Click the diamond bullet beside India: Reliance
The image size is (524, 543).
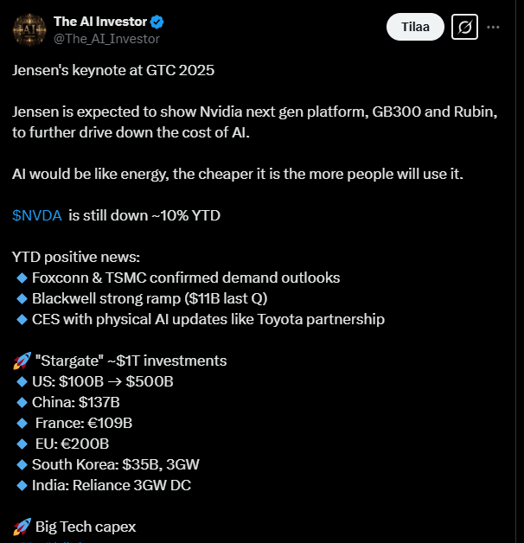[22, 485]
